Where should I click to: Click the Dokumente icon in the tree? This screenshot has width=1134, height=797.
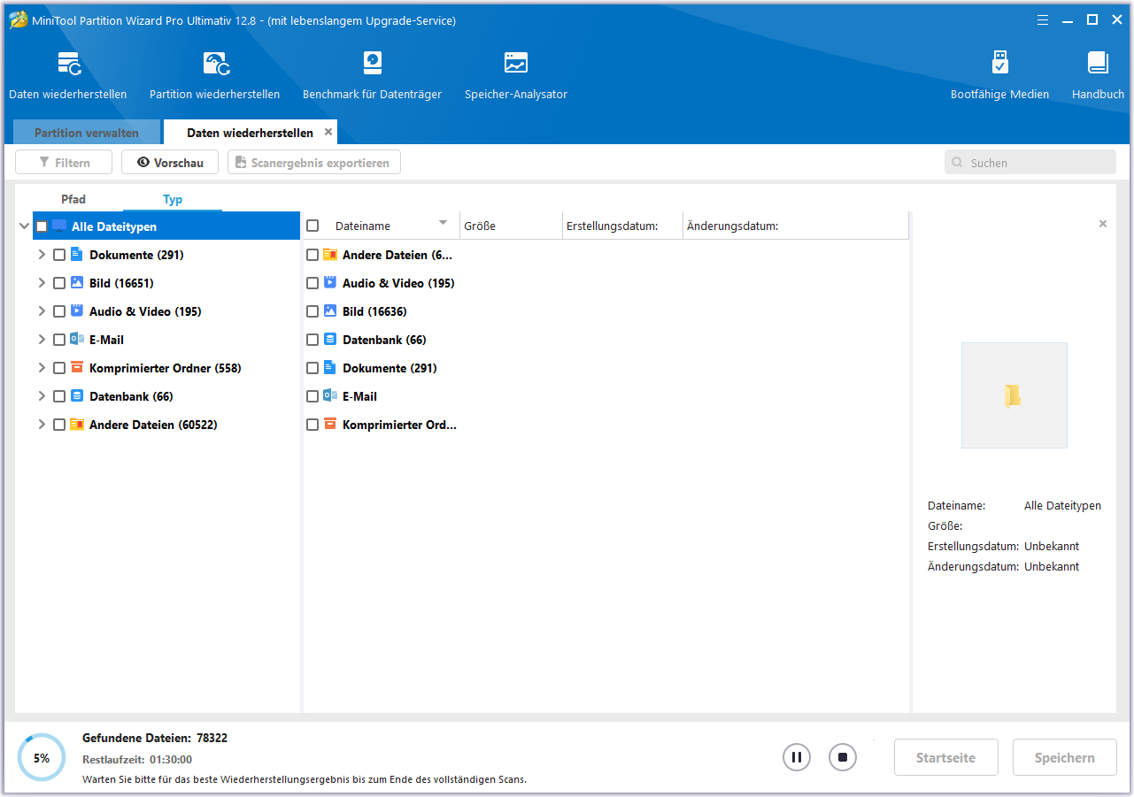[76, 255]
